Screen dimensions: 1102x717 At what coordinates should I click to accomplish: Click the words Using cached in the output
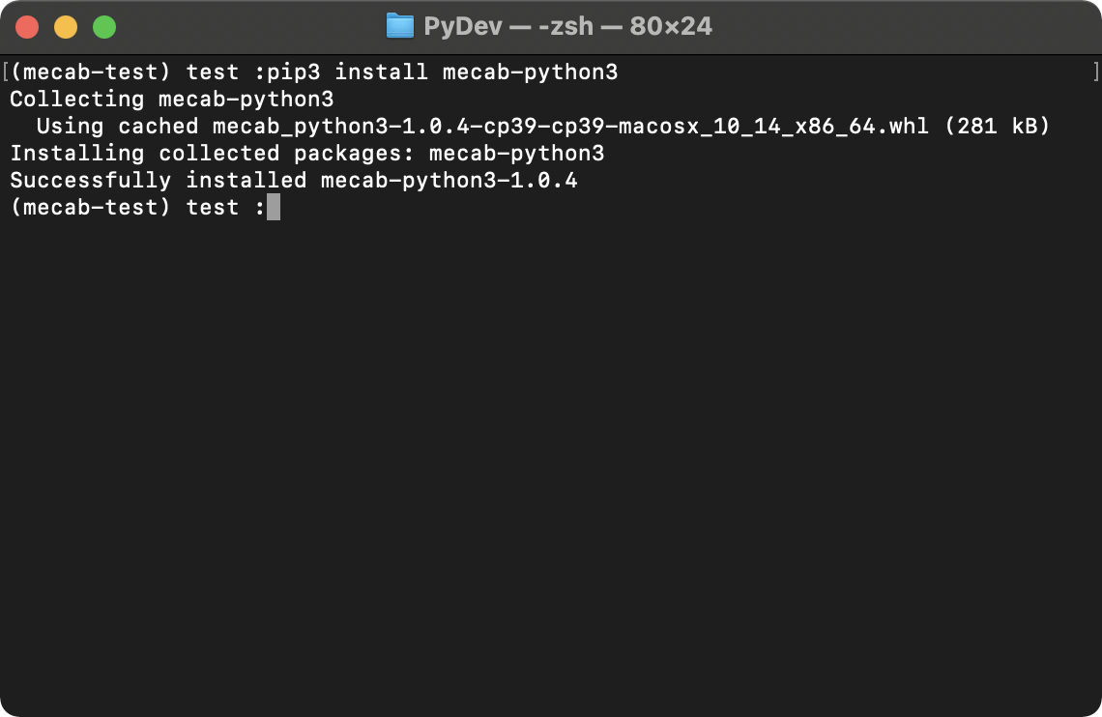(x=117, y=127)
